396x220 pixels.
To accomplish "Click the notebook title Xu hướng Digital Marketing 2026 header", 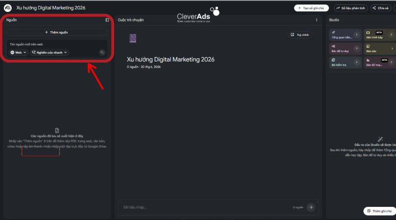I will point(51,8).
